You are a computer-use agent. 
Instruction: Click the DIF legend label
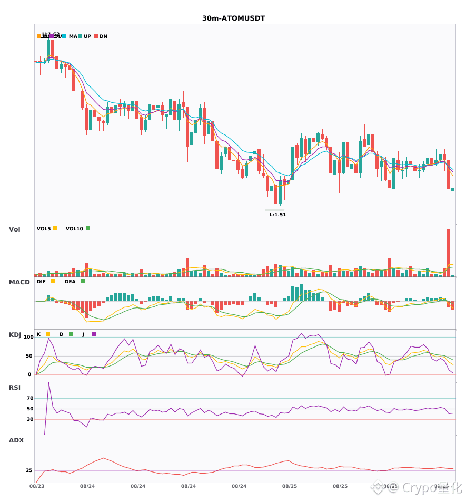coord(41,282)
